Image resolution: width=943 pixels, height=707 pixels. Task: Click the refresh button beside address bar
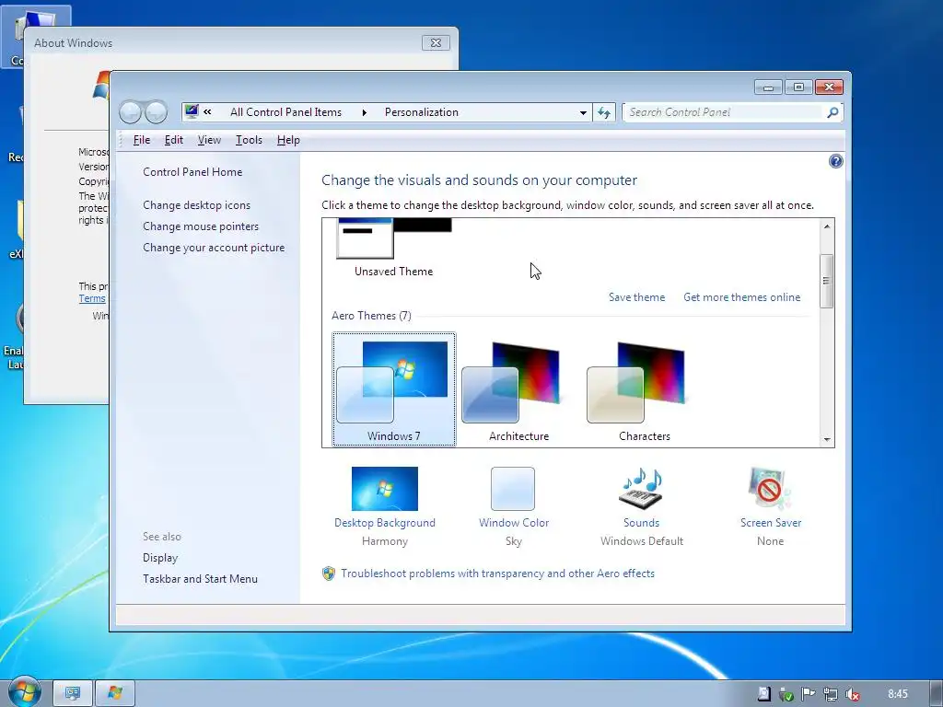click(604, 112)
